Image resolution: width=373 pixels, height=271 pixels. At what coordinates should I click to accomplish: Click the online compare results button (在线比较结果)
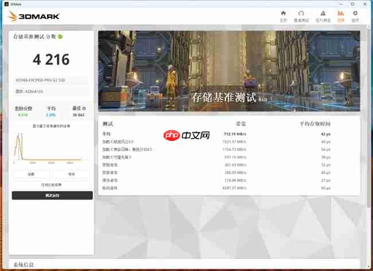(x=52, y=185)
